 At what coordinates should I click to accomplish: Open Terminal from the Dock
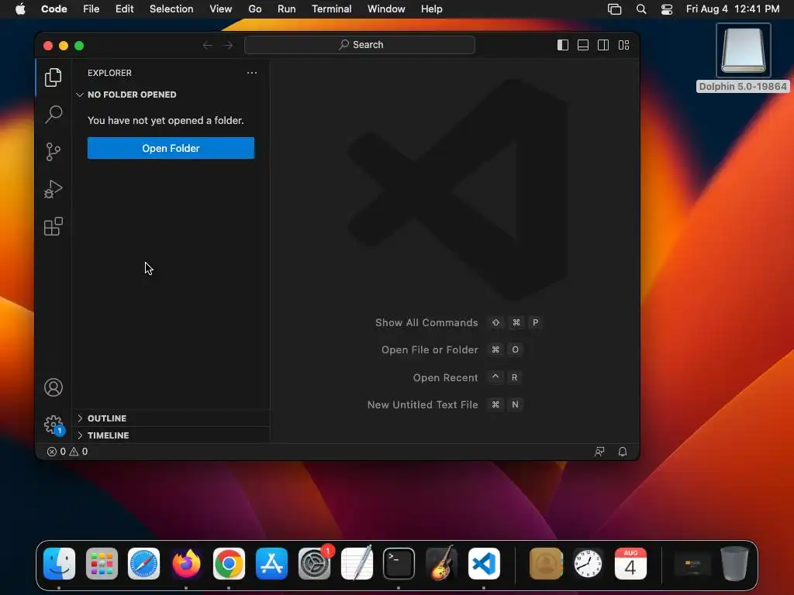399,563
